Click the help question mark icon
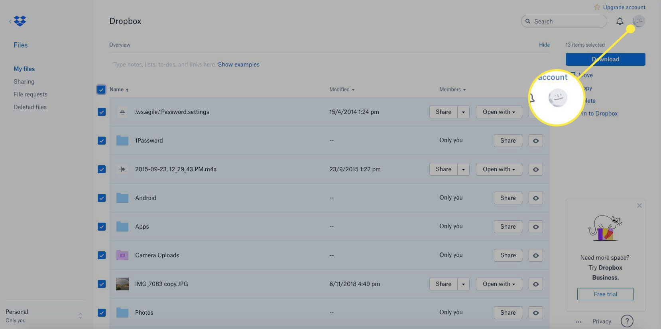Image resolution: width=661 pixels, height=329 pixels. pos(627,321)
